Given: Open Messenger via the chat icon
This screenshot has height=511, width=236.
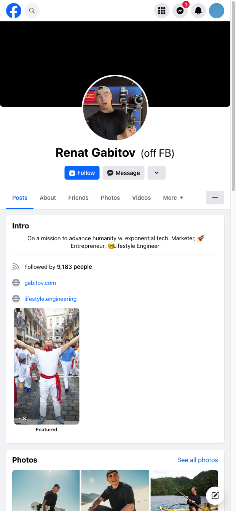Looking at the screenshot, I should click(180, 11).
